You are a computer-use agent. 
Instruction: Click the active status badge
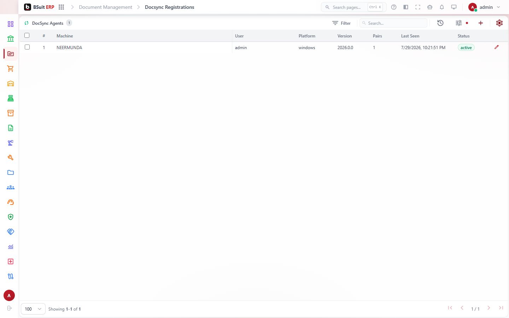point(466,48)
